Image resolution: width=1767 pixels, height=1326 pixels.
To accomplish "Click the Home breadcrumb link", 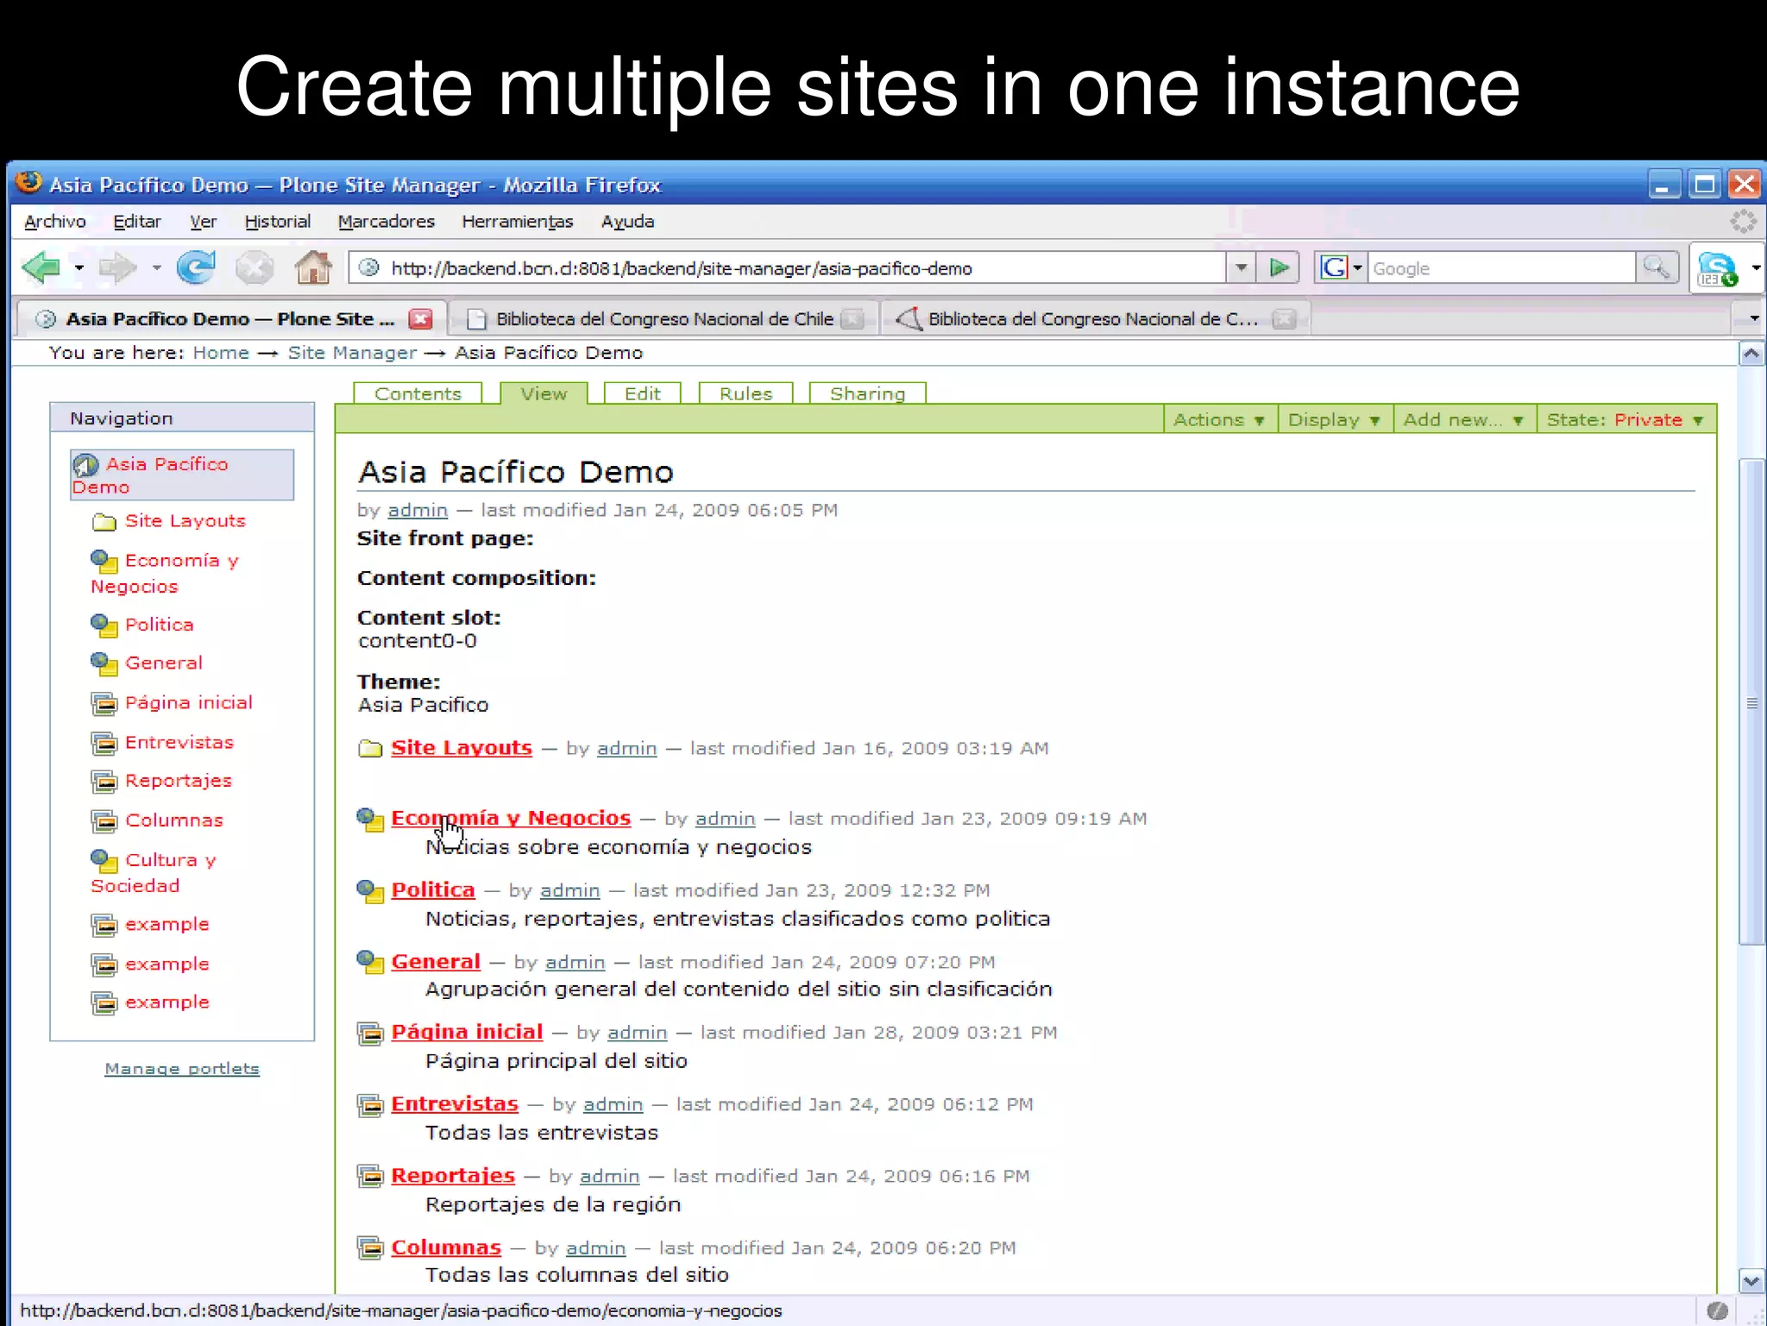I will point(221,353).
